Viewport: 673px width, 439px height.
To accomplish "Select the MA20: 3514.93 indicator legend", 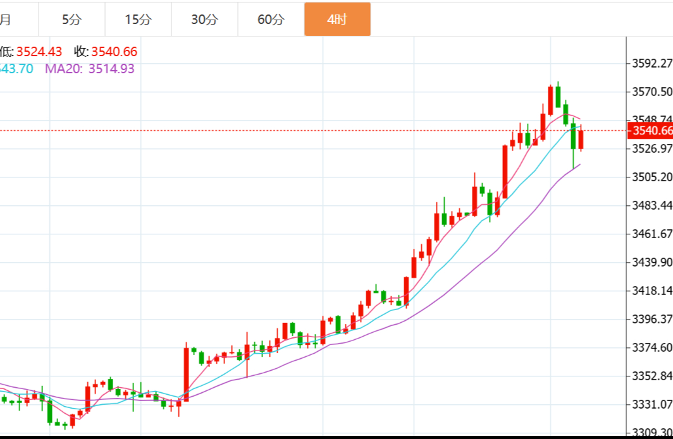I will click(x=90, y=69).
